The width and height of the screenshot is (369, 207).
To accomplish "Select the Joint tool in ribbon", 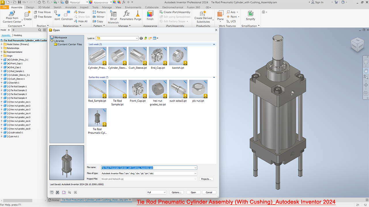I will [x=57, y=14].
